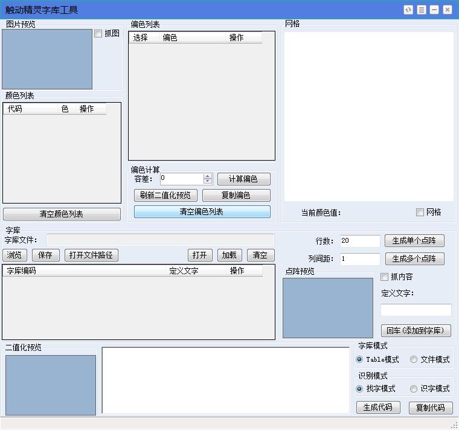This screenshot has width=459, height=430.
Task: Click 打开 button in 字库 section
Action: [x=200, y=255]
